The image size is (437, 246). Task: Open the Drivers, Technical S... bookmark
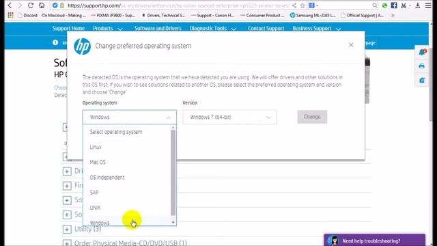[163, 15]
